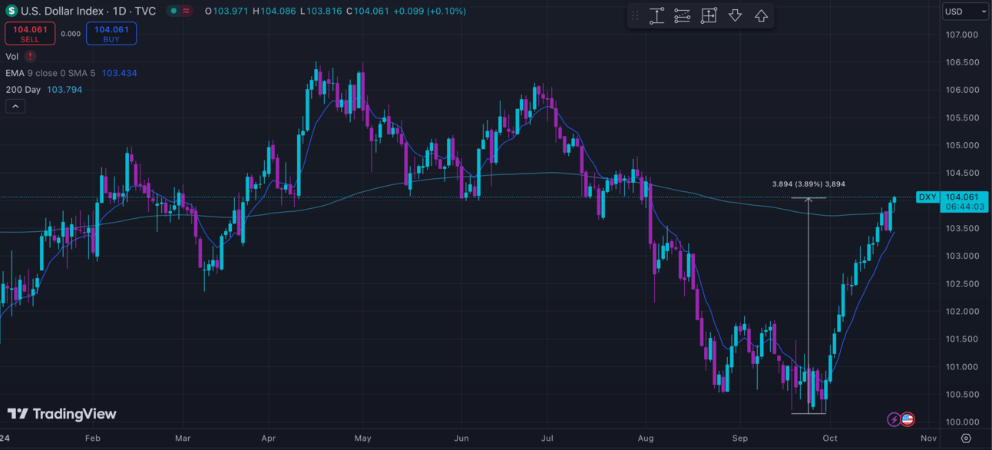This screenshot has width=992, height=450.
Task: Click the EMA value 103.434
Action: pos(119,73)
